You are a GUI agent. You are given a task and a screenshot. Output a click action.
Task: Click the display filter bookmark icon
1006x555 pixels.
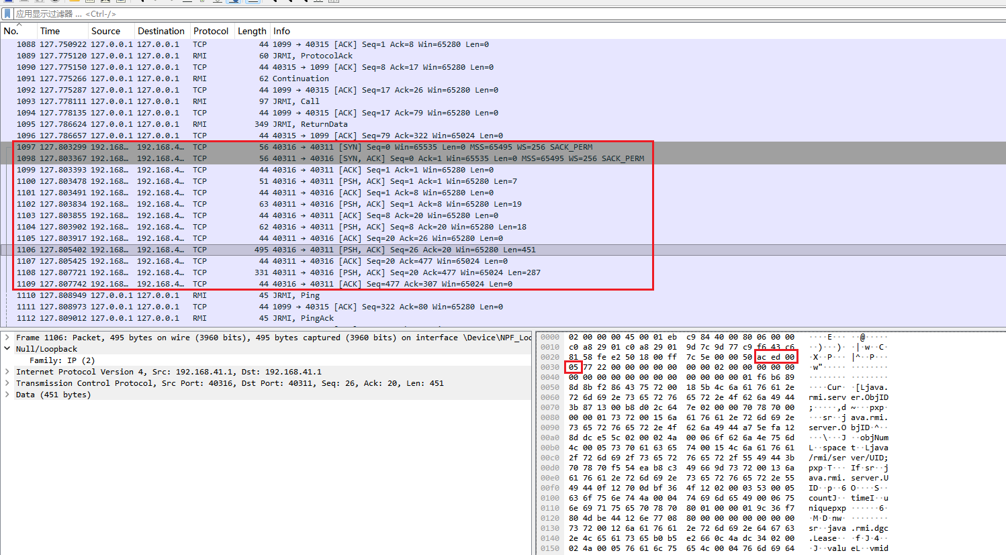click(7, 13)
